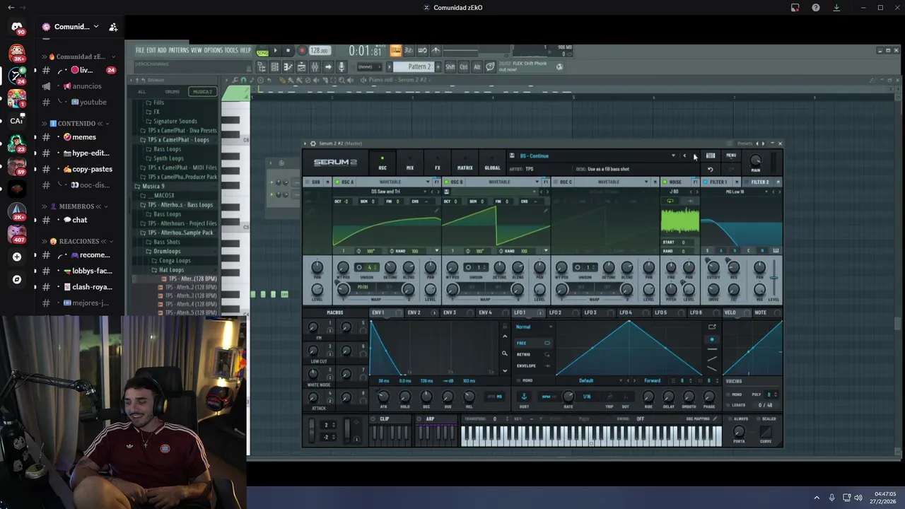Click the Serum undo arrow
This screenshot has height=509, width=905.
(x=711, y=169)
